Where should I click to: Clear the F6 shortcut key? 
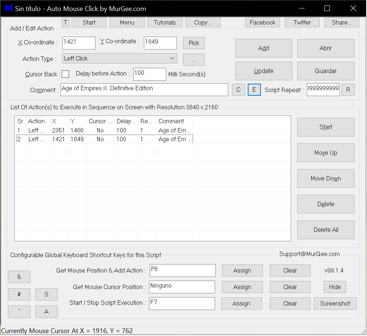coord(290,271)
